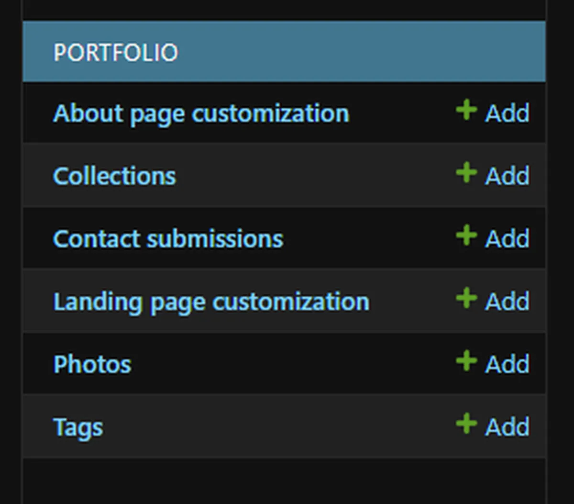Click plus icon for Landing page customization
Image resolution: width=574 pixels, height=504 pixels.
[x=466, y=298]
